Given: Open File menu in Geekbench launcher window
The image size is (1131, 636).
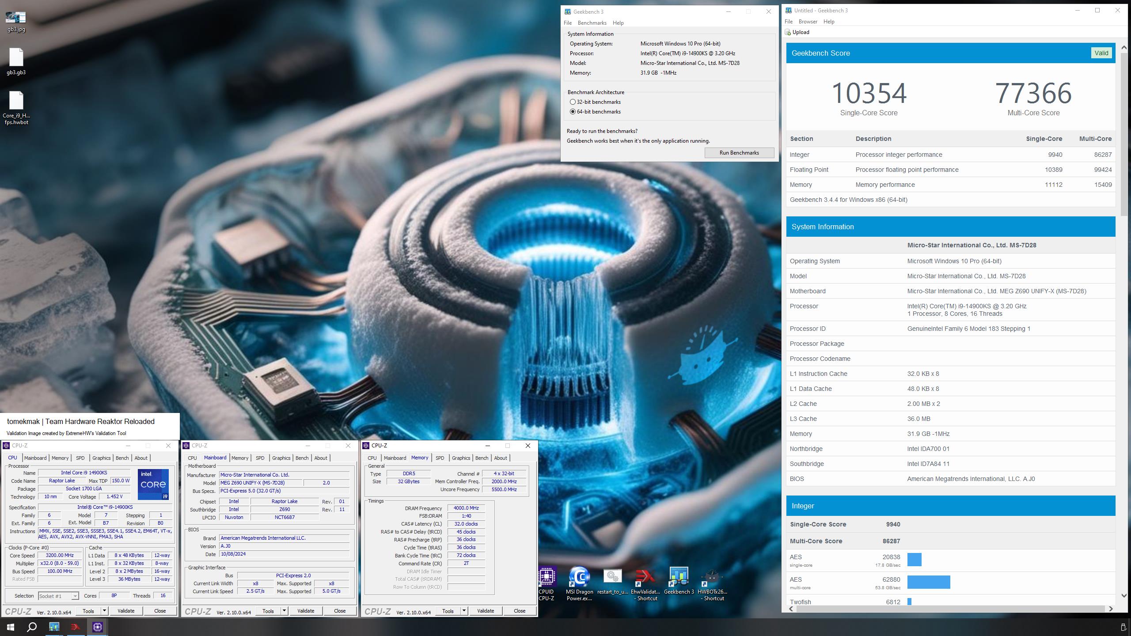Looking at the screenshot, I should 568,23.
